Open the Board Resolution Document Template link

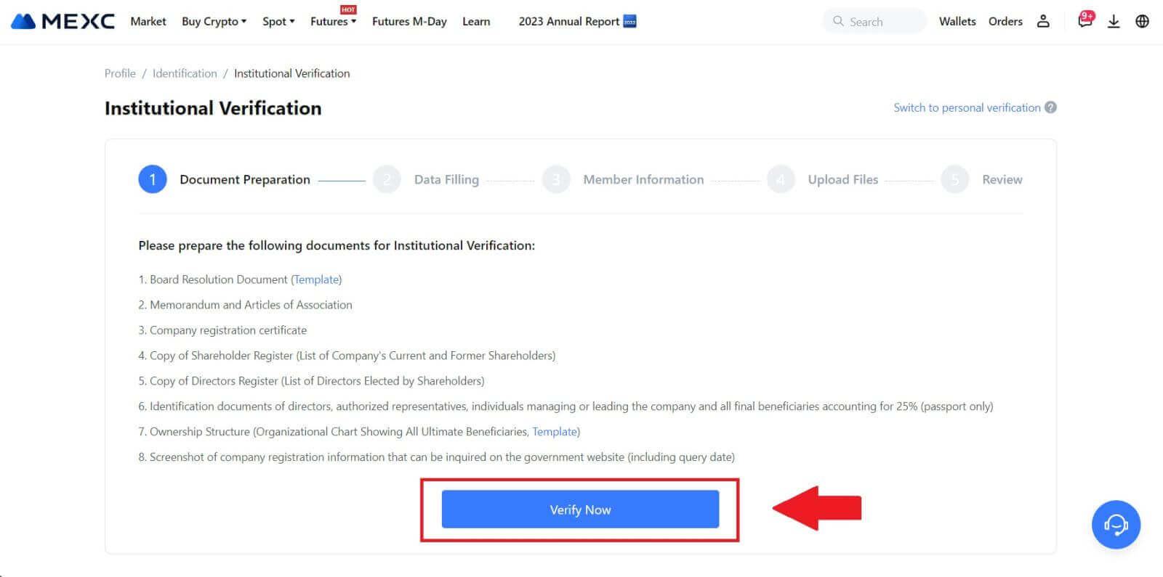click(317, 279)
